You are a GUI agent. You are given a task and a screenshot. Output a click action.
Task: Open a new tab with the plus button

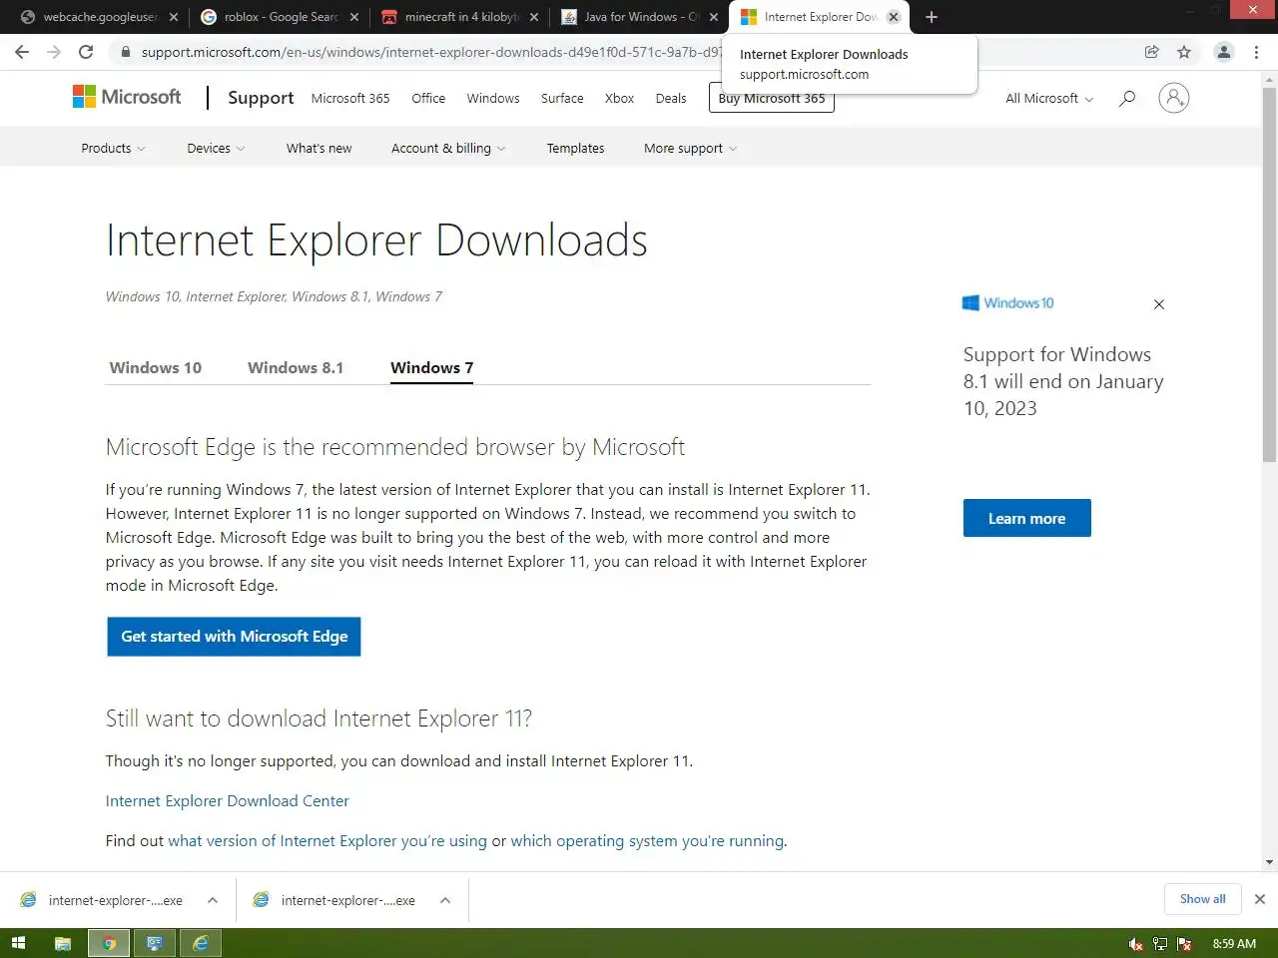point(932,17)
